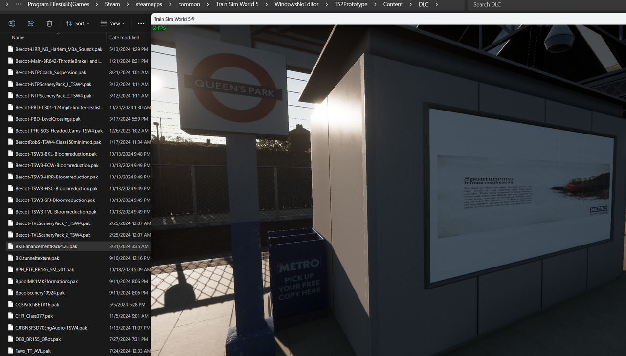Click the file icon beside Bescot-TVLSceneryPack_1_TSW4.pak
Screen dimensions: 626x356
click(x=11, y=223)
